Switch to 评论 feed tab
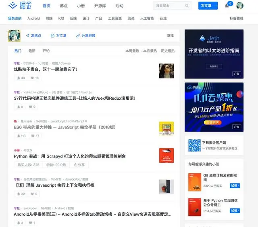The image size is (258, 227). 46,51
